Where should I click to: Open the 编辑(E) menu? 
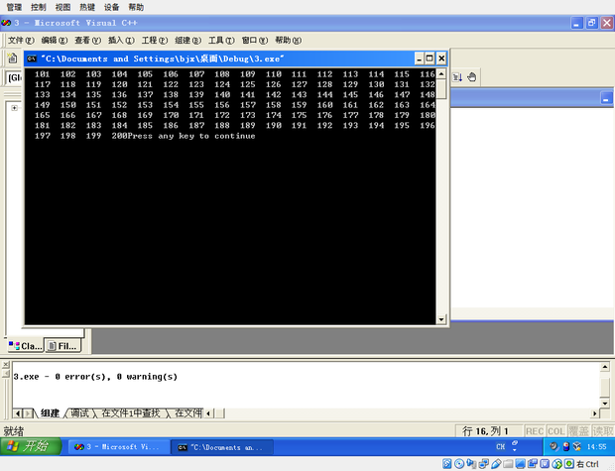coord(55,40)
